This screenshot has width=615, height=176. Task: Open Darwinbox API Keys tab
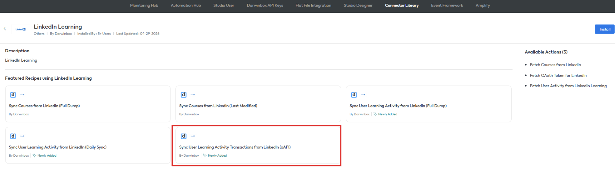(265, 5)
